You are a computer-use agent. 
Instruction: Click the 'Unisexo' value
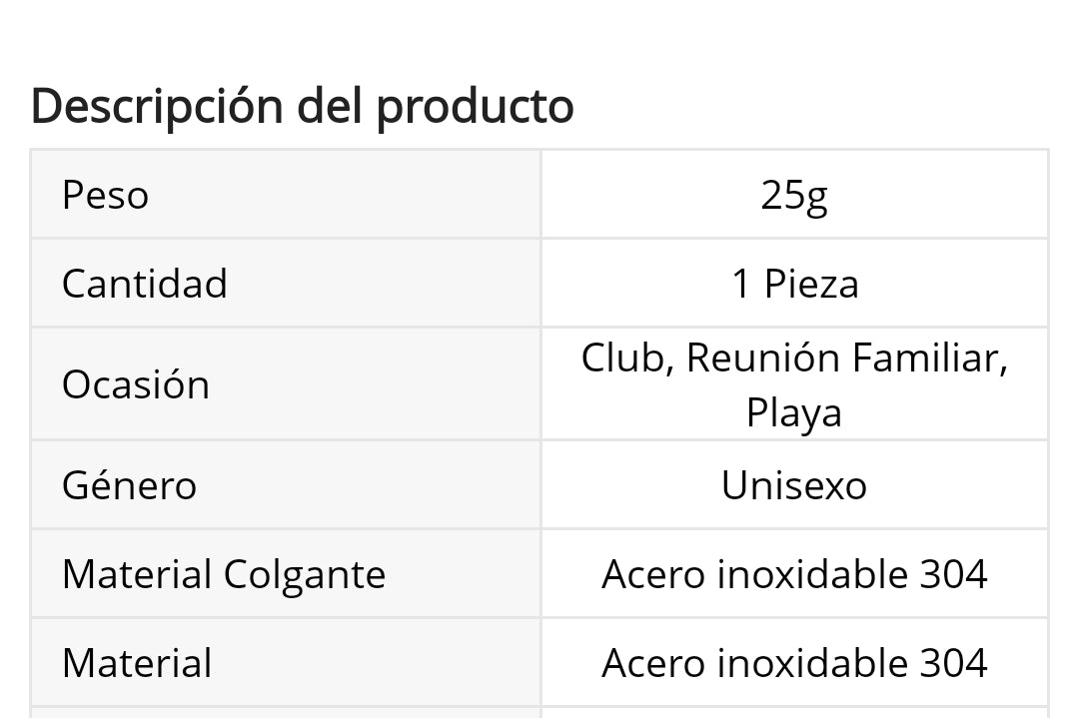click(x=794, y=485)
